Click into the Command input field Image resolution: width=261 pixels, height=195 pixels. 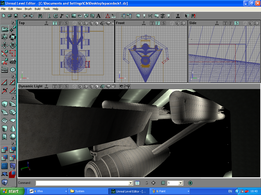82,183
